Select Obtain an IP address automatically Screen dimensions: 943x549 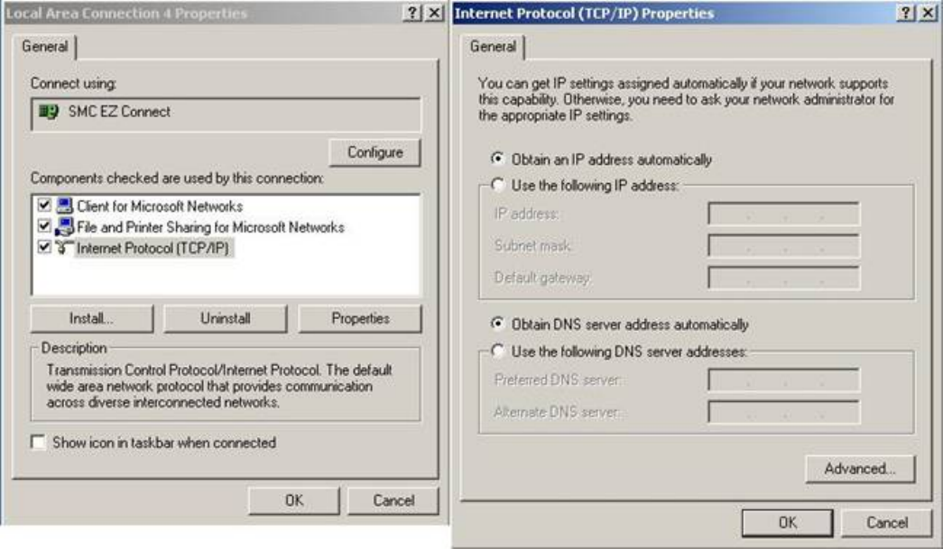coord(497,160)
